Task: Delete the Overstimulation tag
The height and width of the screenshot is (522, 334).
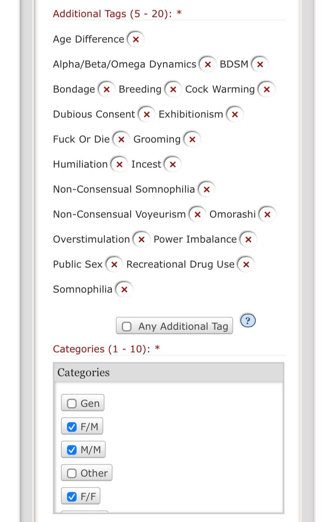Action: (x=141, y=240)
